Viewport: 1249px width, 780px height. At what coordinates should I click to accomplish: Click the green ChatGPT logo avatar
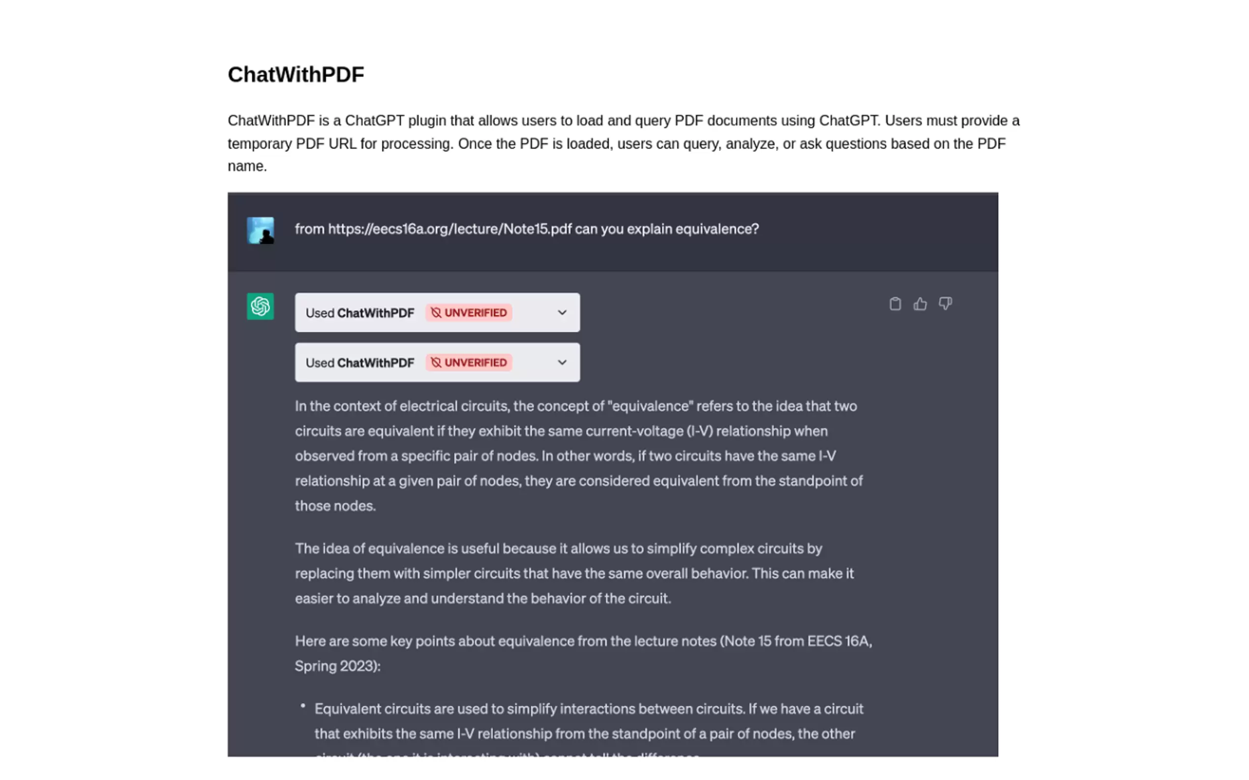tap(260, 306)
